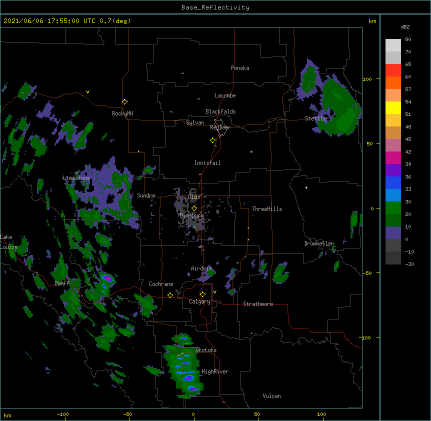Click the Okotoks label
431x421 pixels.
point(206,350)
